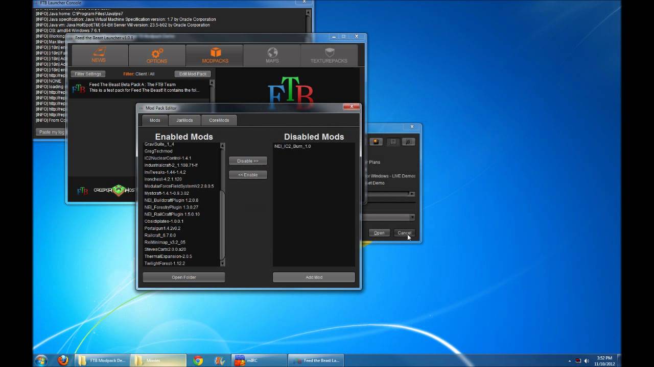
Task: Open the OPTIONS gear section
Action: coord(157,55)
